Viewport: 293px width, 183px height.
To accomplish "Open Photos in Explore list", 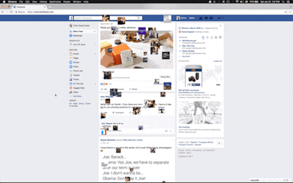I will coord(76,80).
